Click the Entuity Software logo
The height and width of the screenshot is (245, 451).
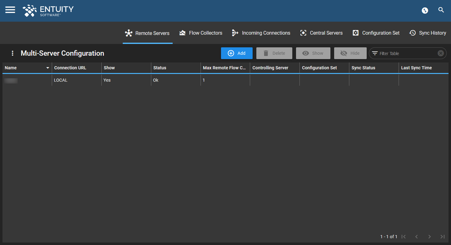pos(48,11)
